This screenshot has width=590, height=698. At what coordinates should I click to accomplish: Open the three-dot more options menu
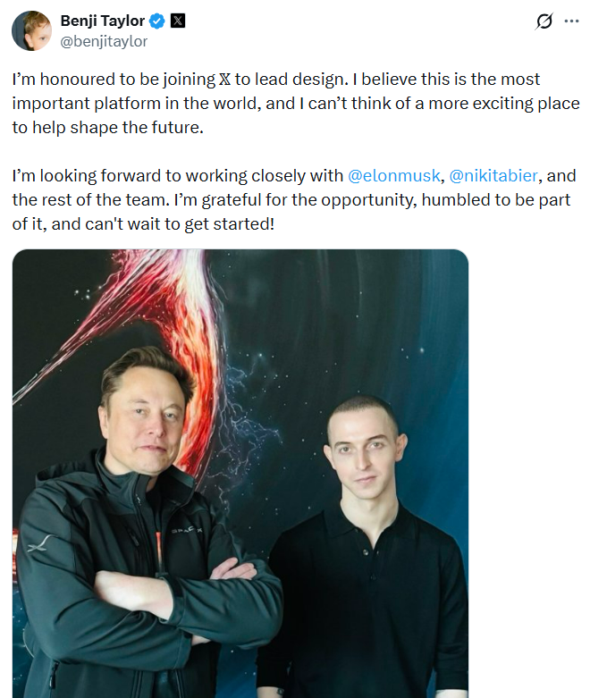tap(571, 21)
